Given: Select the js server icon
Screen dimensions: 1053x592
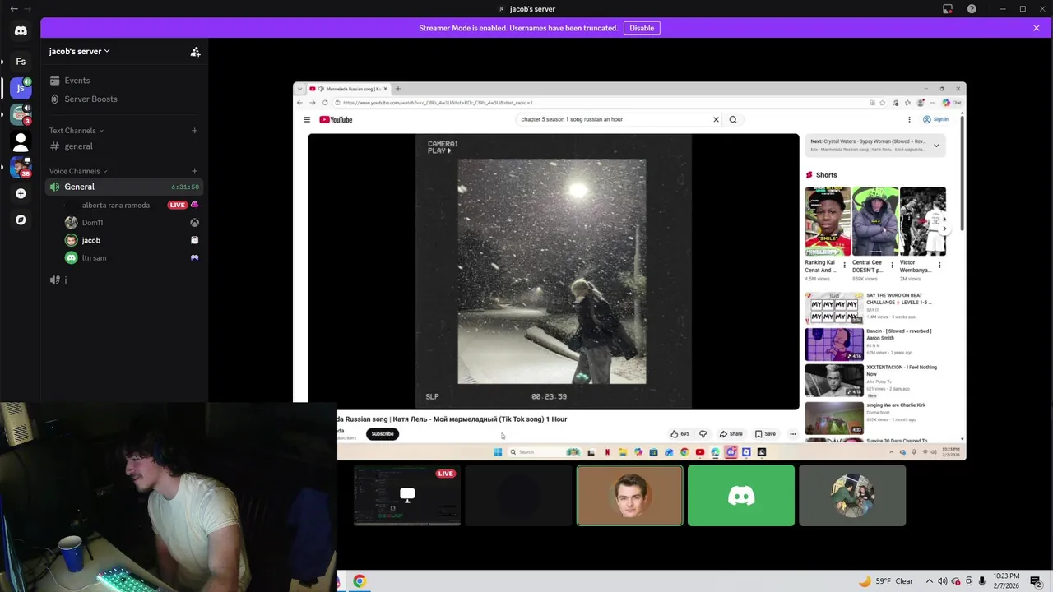Looking at the screenshot, I should point(21,88).
